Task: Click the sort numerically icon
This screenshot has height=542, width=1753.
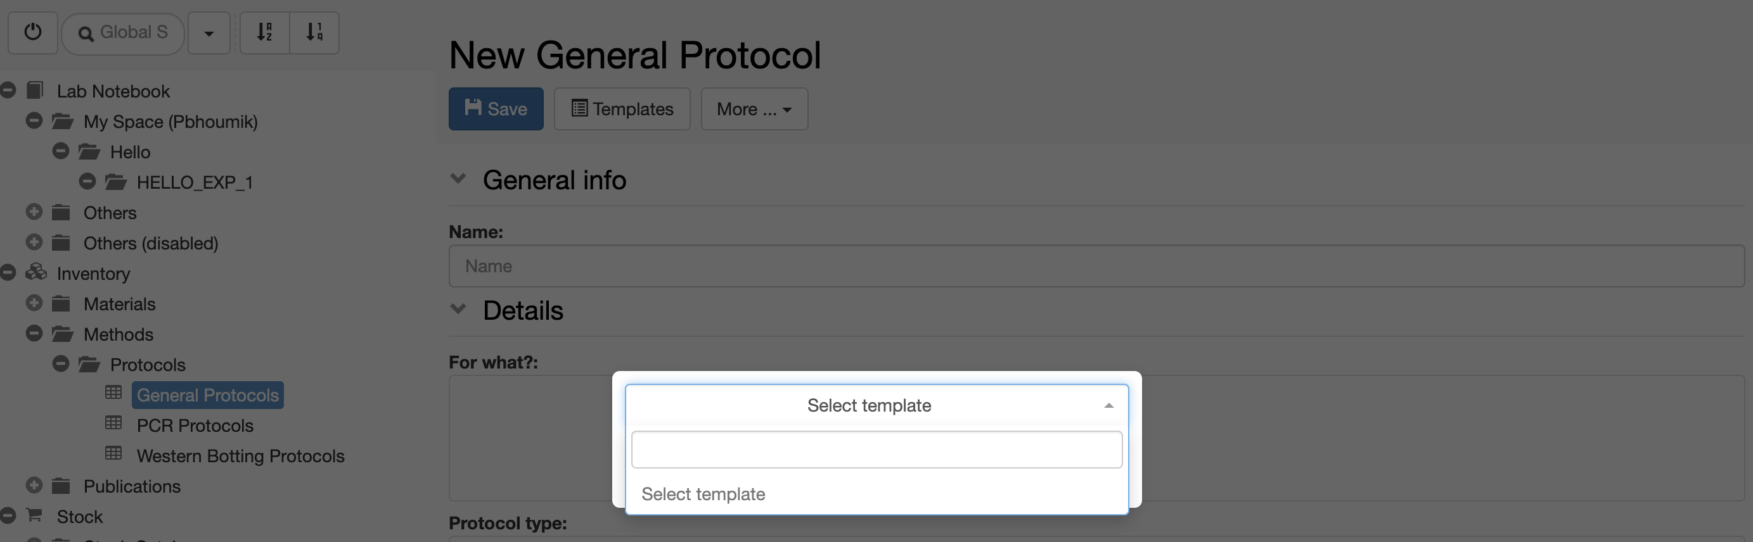Action: 314,32
